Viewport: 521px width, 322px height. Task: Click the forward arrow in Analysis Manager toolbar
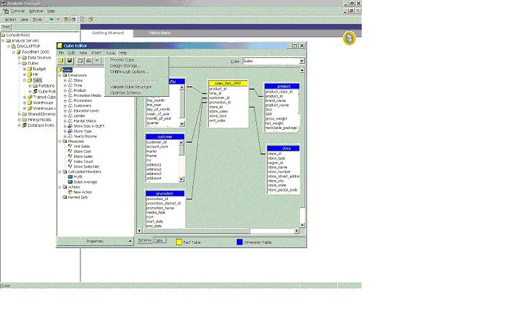pos(58,19)
